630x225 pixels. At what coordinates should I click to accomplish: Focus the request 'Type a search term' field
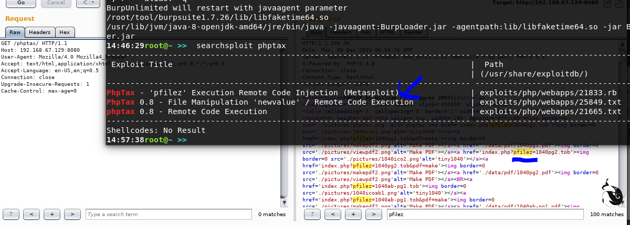pos(168,214)
